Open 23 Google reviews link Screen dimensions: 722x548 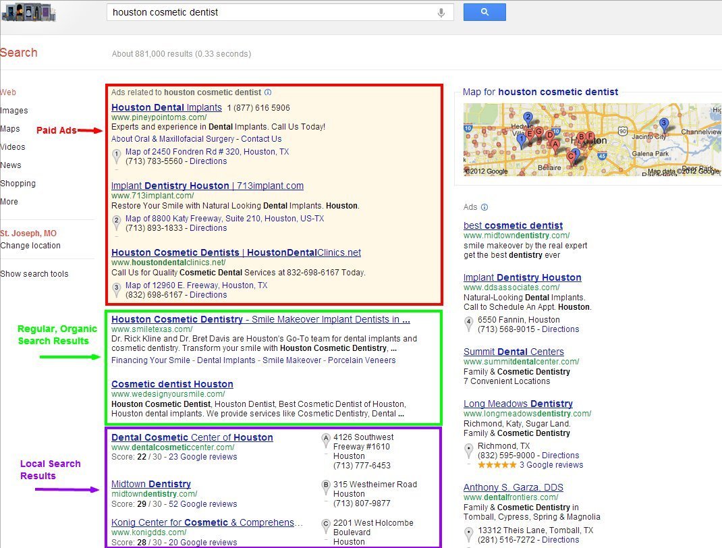click(x=203, y=457)
